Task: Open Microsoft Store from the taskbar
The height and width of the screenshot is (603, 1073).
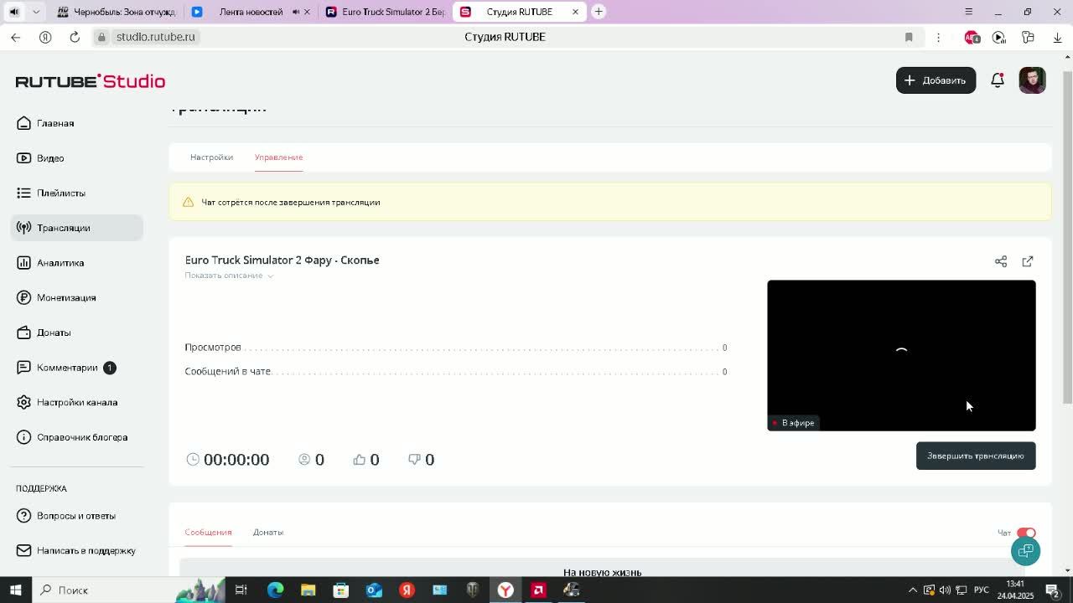Action: coord(340,590)
